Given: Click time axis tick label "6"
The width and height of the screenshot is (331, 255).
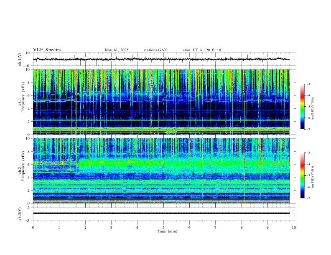Looking at the screenshot, I should (x=189, y=227).
